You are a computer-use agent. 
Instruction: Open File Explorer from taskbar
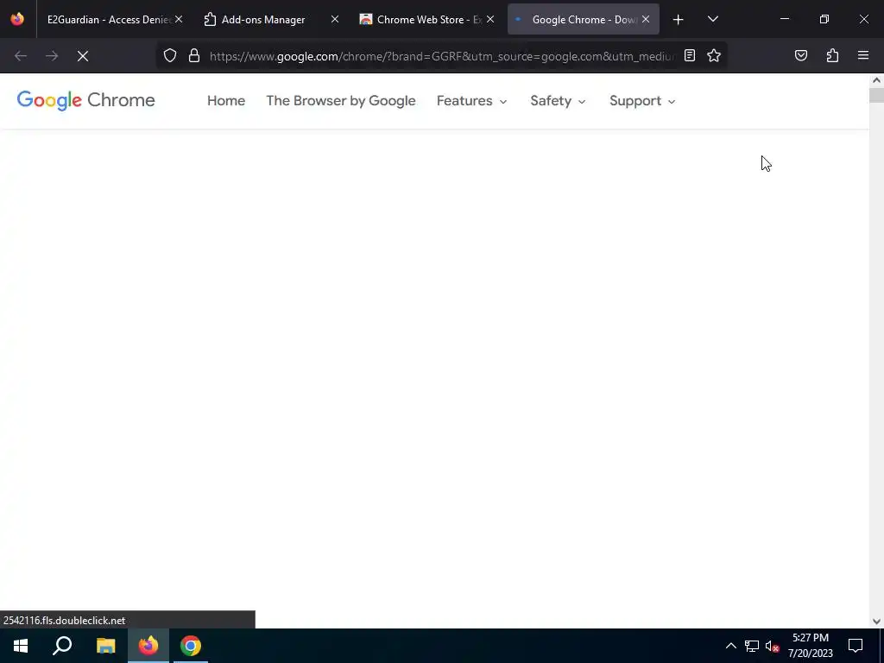pos(105,646)
